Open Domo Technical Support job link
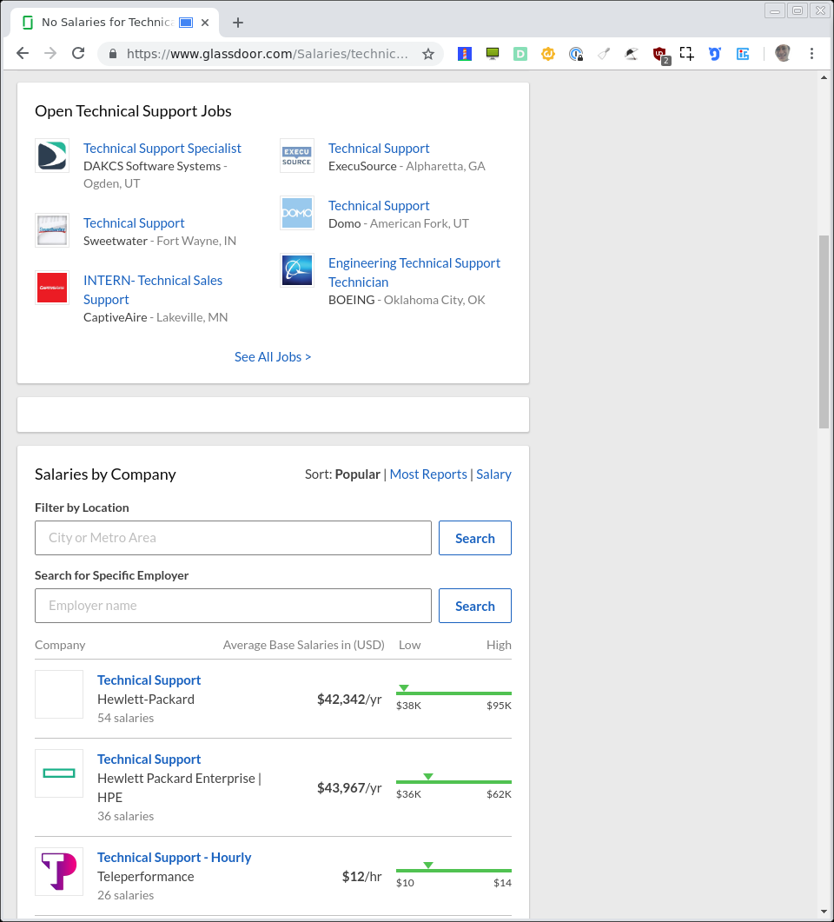Image resolution: width=834 pixels, height=922 pixels. pos(379,205)
